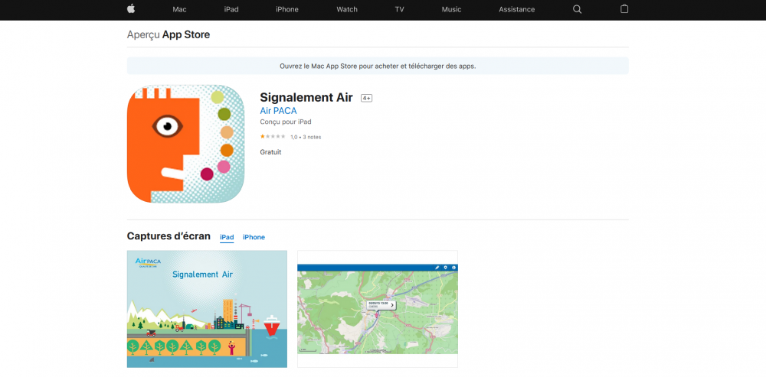
Task: Open the Watch menu item
Action: pos(347,9)
